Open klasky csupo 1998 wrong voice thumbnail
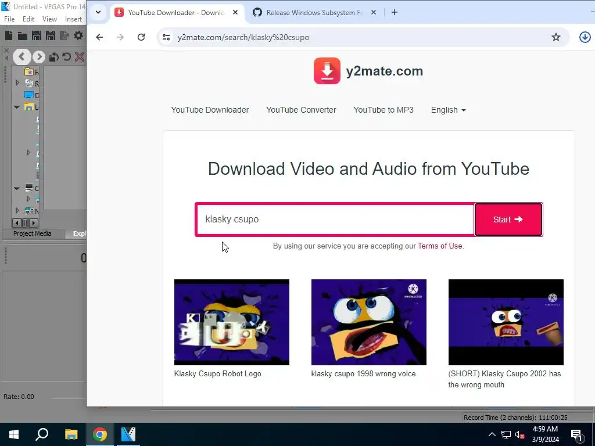 point(368,322)
